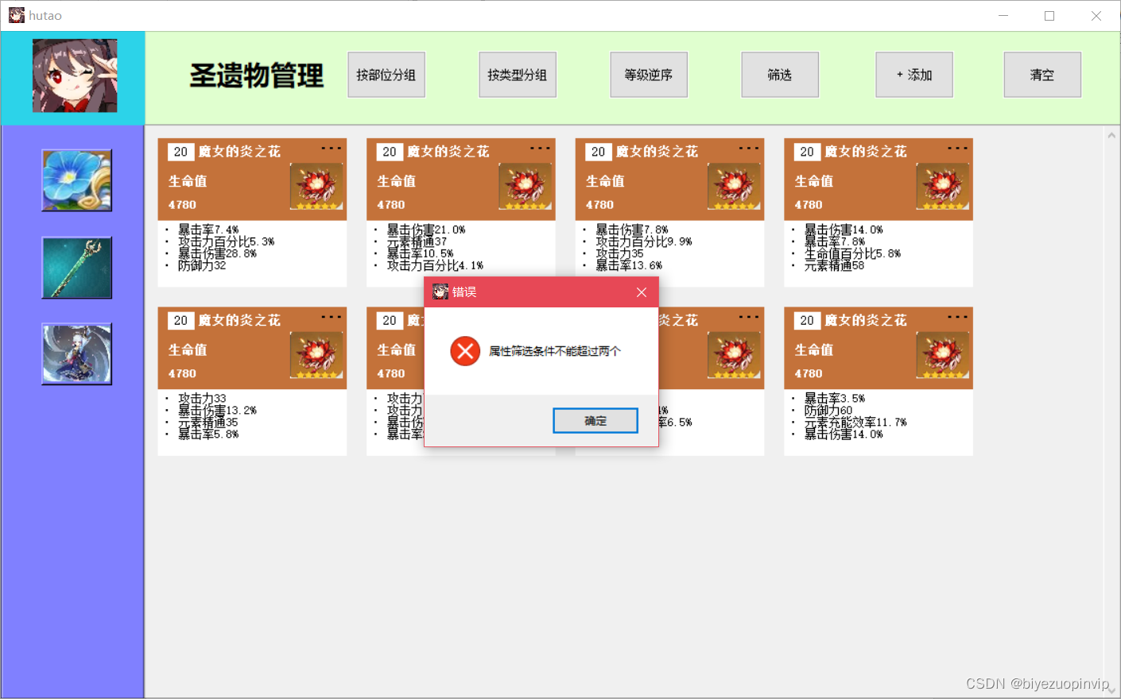Open three-dot menu on card with 攻击力百分比9.9%
The image size is (1121, 699).
(749, 149)
